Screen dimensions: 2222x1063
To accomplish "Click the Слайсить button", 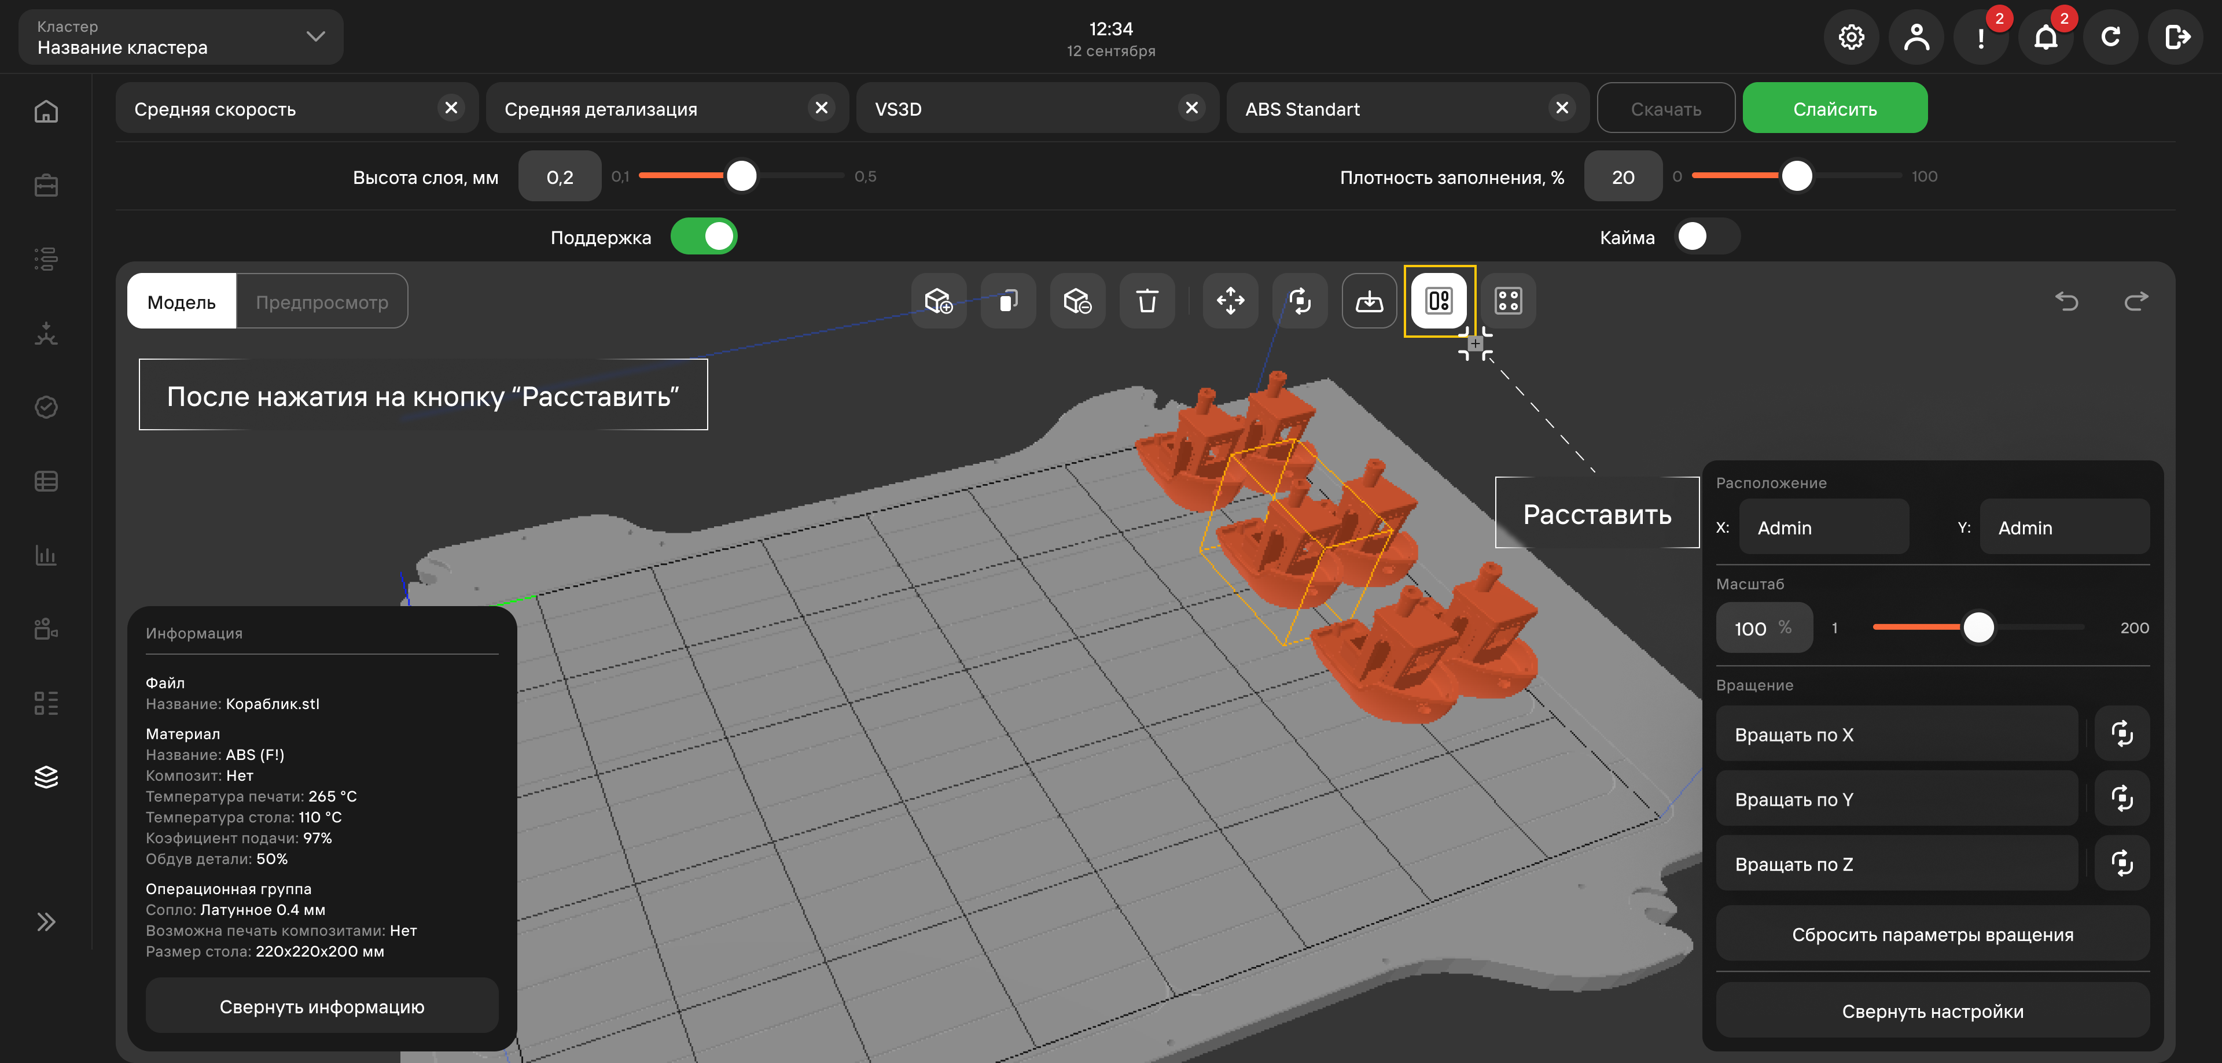I will pyautogui.click(x=1835, y=109).
